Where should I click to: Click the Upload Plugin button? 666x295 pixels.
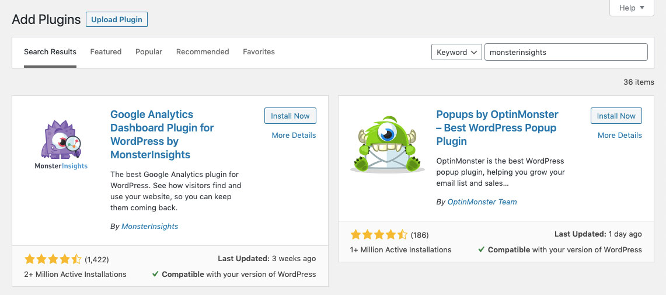117,19
